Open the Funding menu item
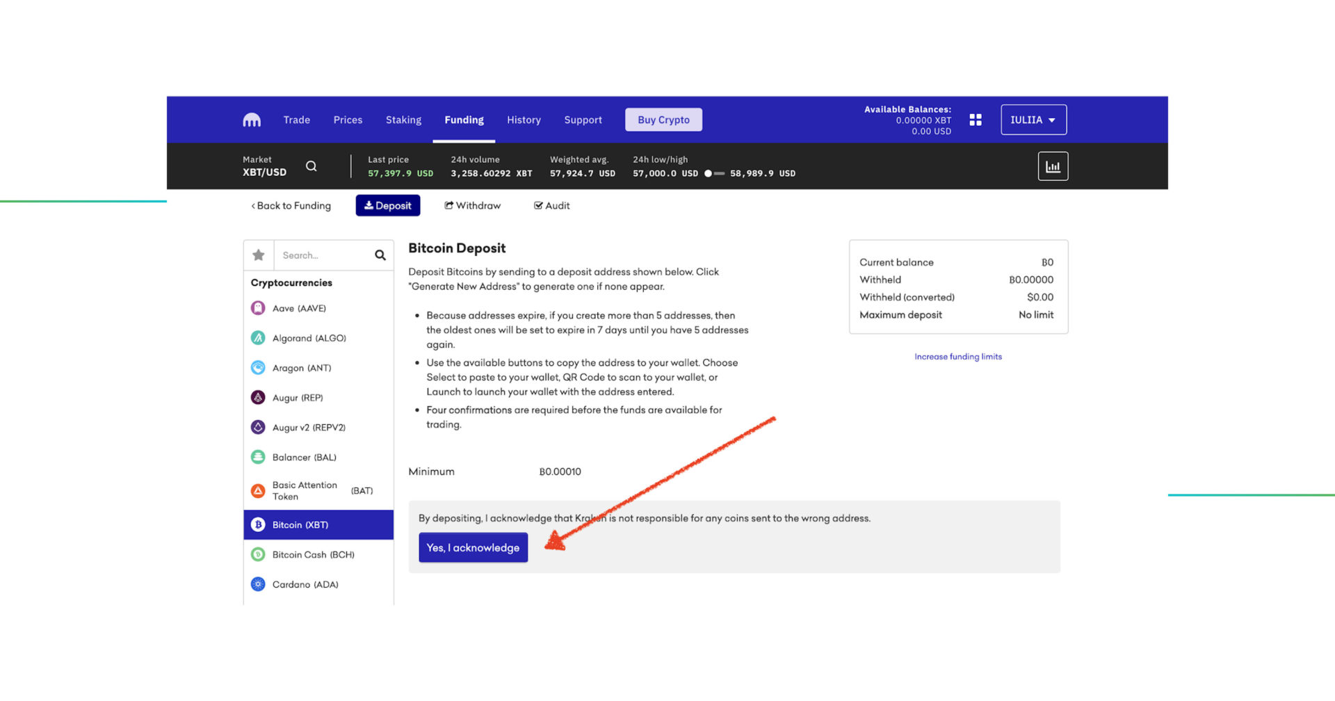The width and height of the screenshot is (1335, 701). (x=464, y=119)
